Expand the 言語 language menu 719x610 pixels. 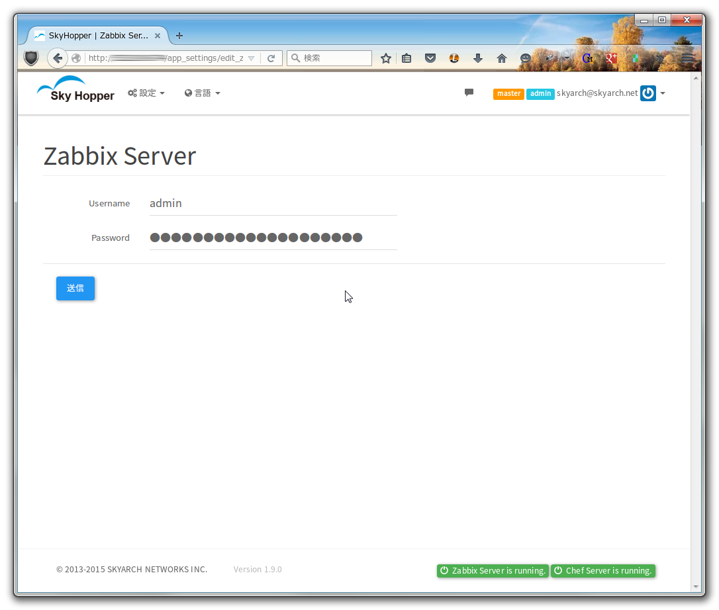[x=202, y=93]
